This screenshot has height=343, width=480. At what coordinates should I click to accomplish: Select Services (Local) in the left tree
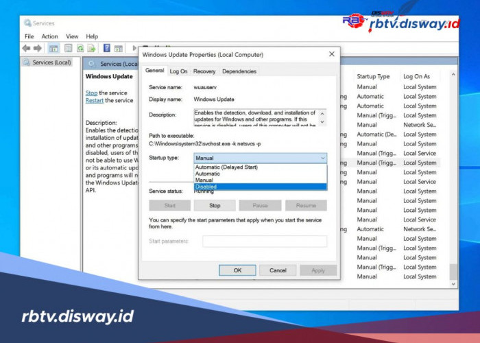pos(47,62)
